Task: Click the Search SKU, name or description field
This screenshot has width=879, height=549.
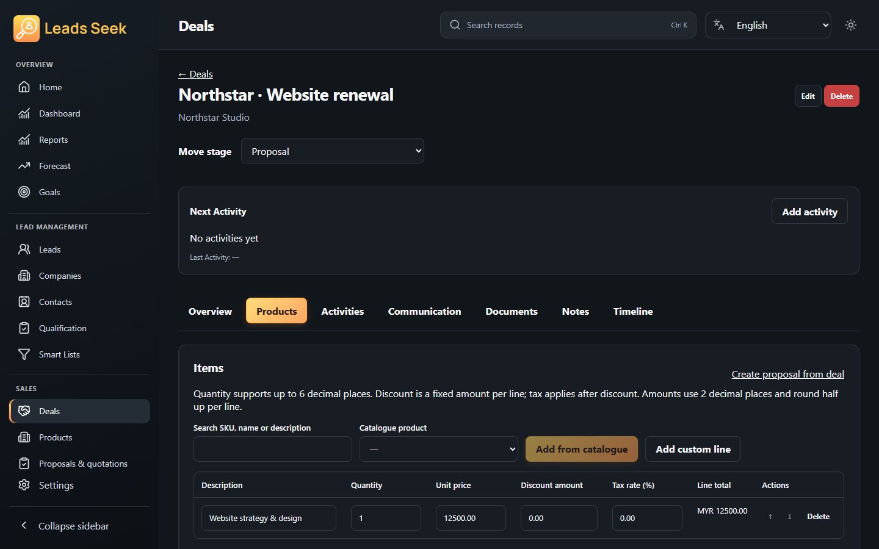Action: 273,449
